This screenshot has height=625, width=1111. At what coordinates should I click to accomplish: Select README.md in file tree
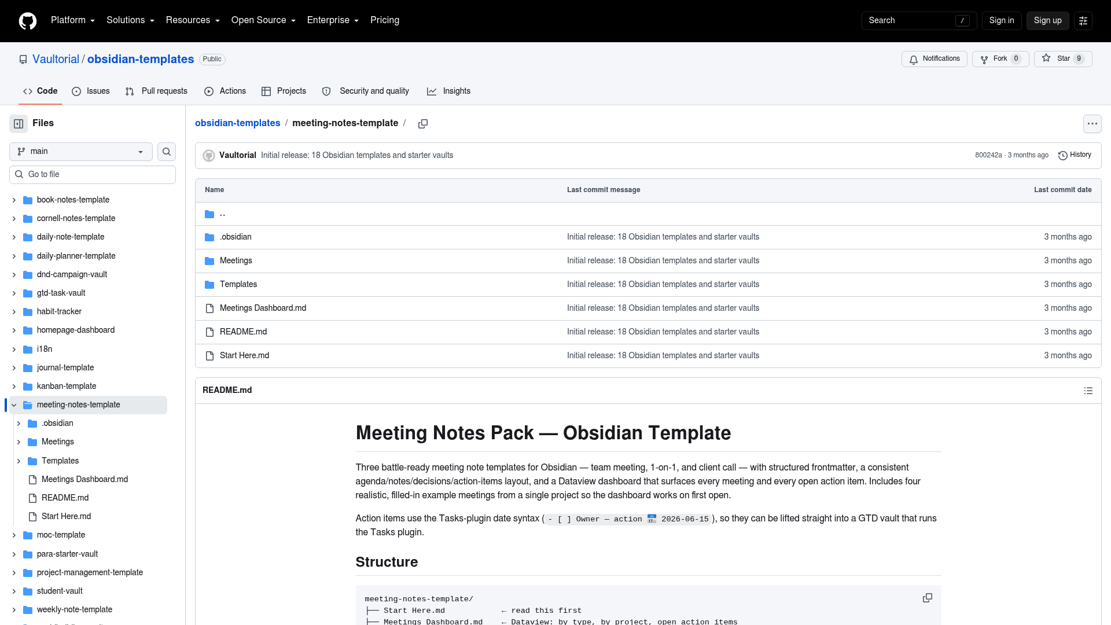pos(65,498)
